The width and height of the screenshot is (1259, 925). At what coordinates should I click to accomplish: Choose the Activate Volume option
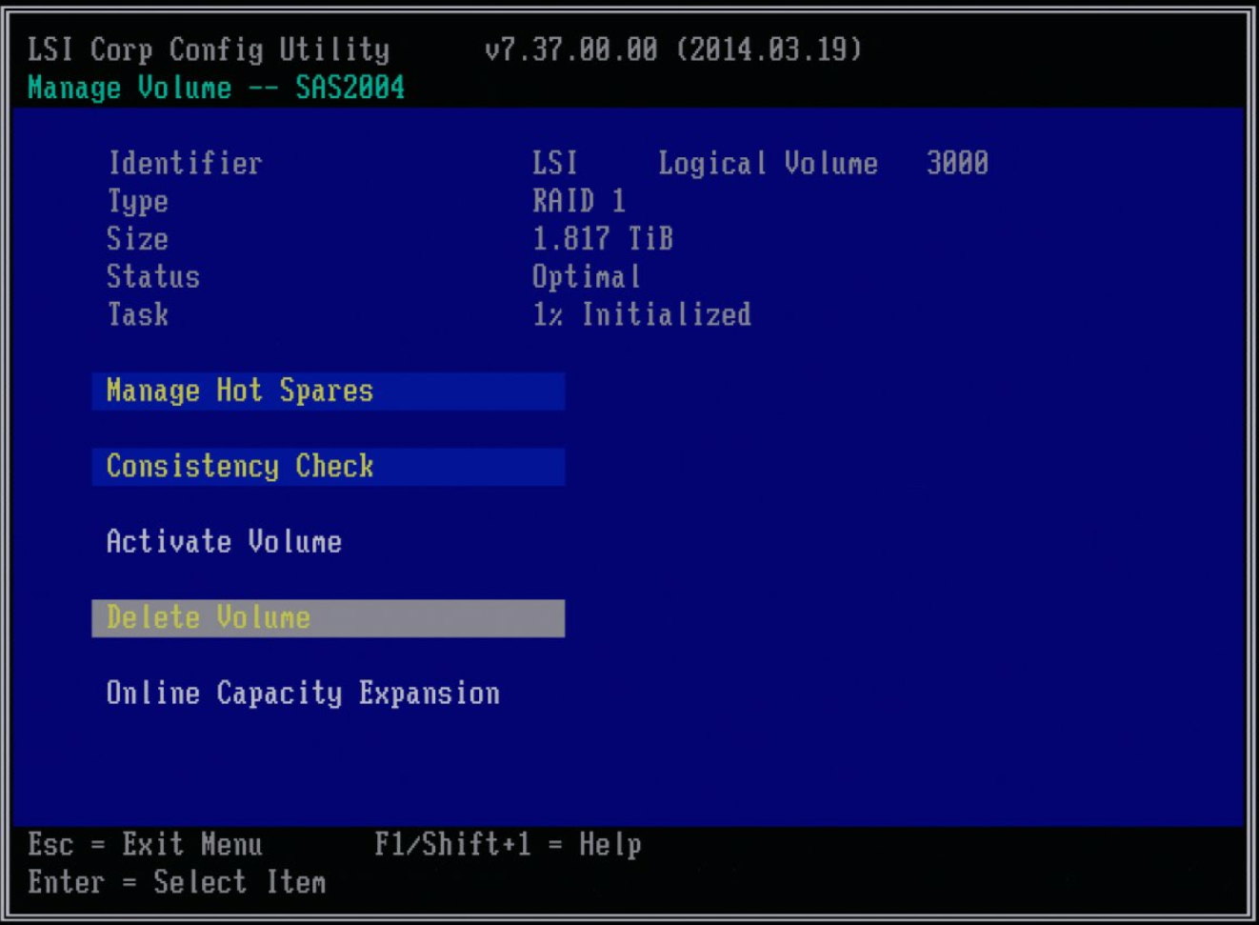coord(224,542)
